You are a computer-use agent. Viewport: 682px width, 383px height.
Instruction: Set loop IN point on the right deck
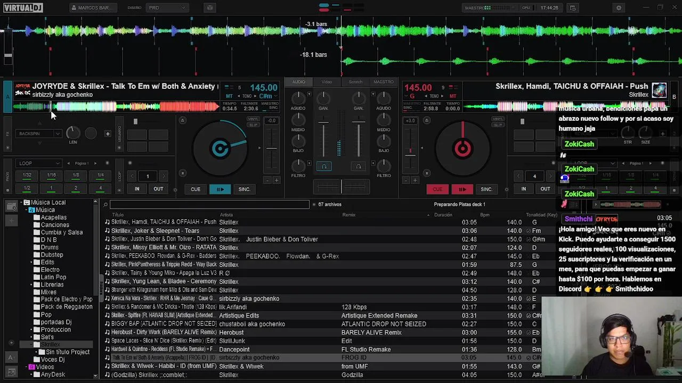(523, 189)
